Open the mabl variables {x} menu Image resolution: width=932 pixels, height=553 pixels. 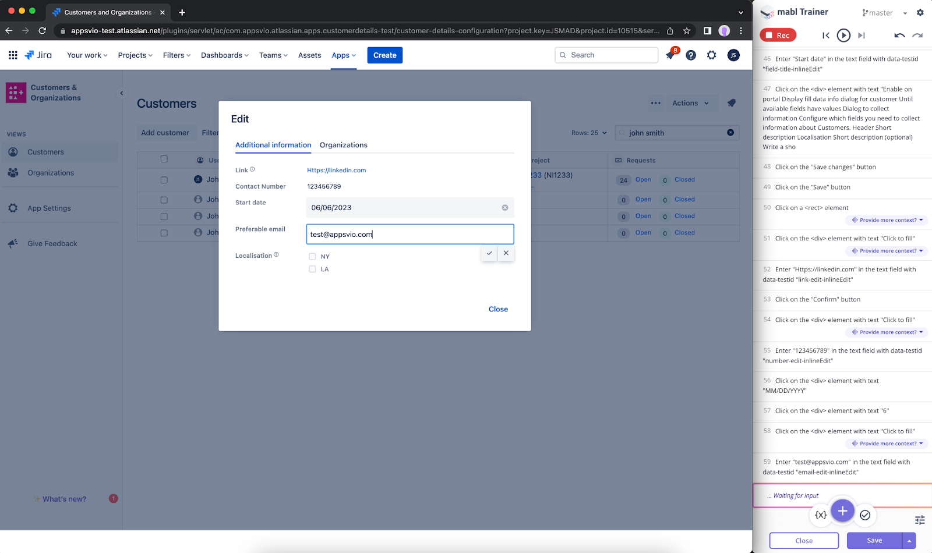coord(821,515)
